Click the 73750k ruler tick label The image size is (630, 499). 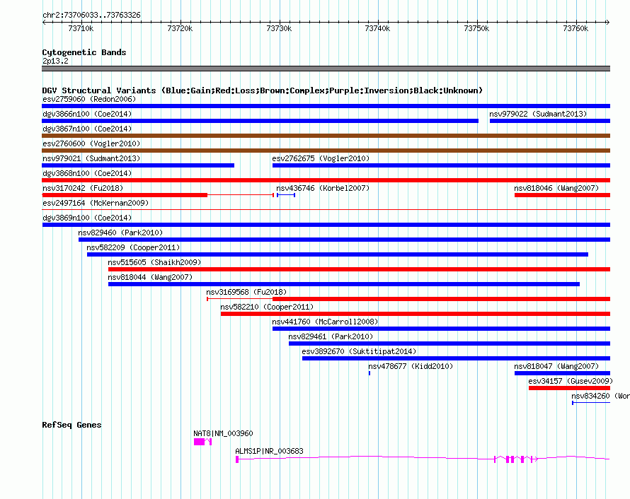477,28
